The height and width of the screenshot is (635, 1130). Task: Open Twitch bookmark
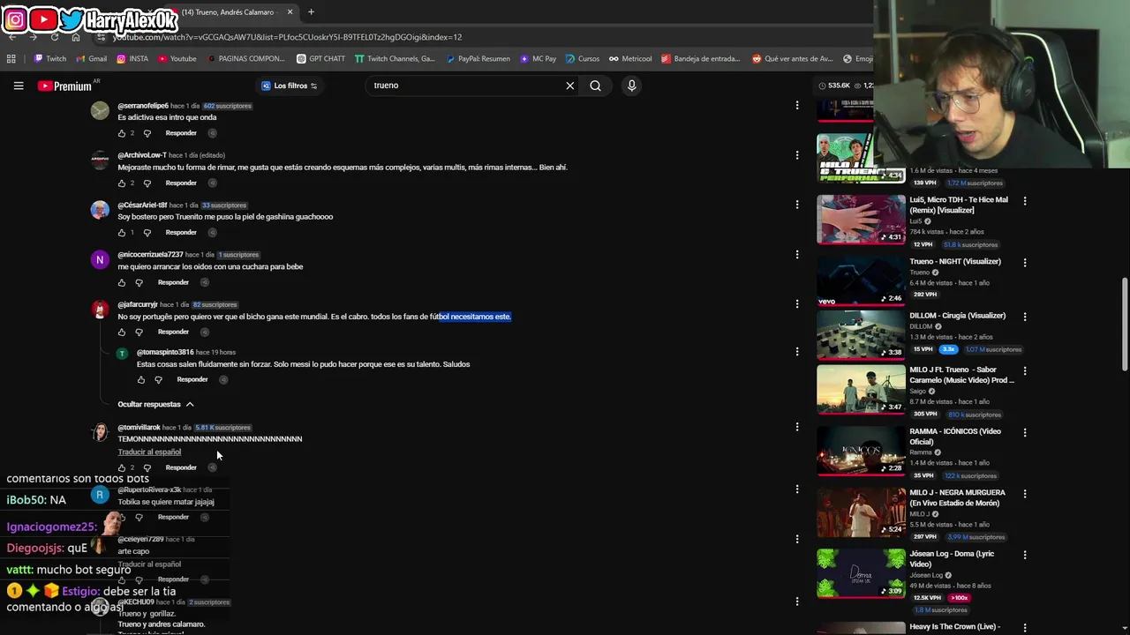(50, 59)
